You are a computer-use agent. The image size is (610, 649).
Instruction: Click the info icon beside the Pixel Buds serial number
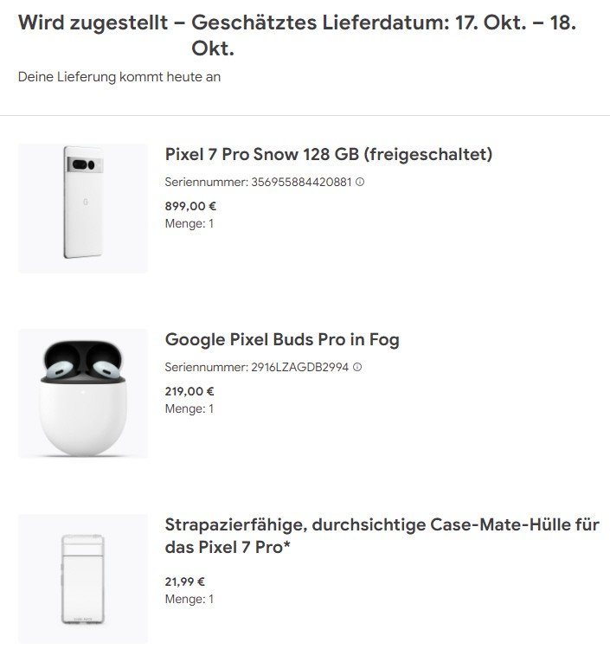click(357, 367)
